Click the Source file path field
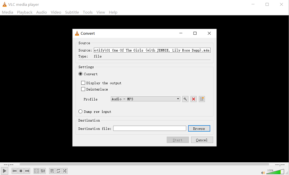 pyautogui.click(x=152, y=50)
